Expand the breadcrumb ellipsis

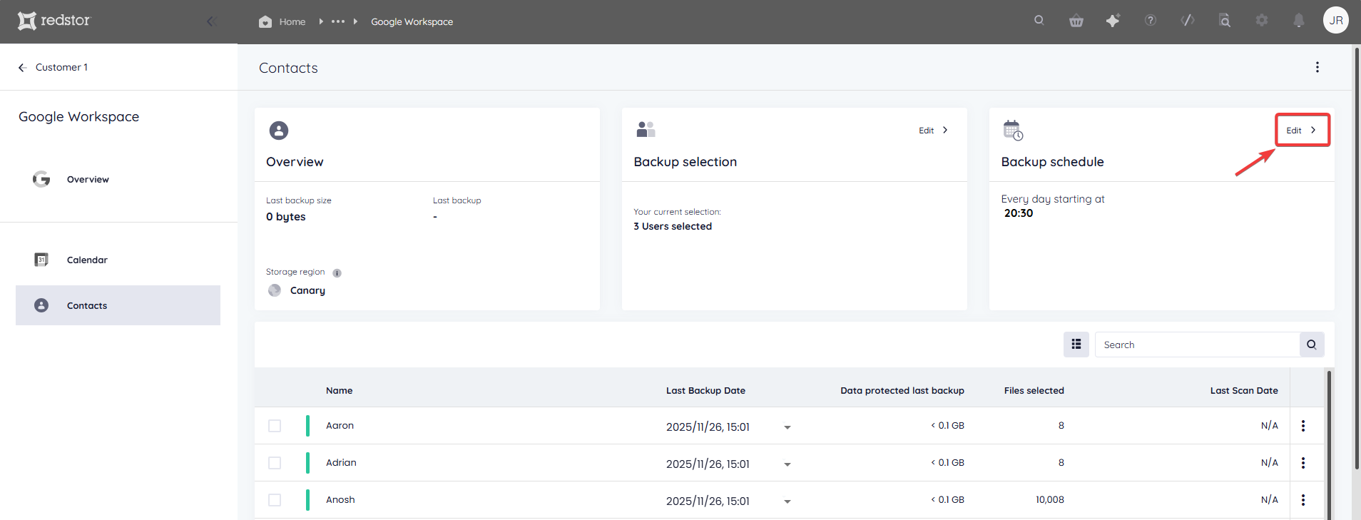click(x=338, y=21)
